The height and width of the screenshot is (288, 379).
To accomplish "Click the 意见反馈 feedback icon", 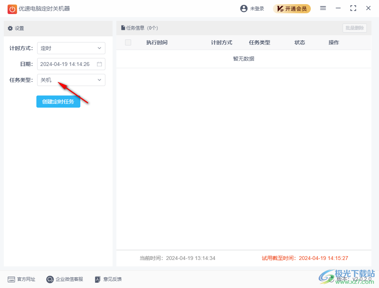I will coord(97,279).
